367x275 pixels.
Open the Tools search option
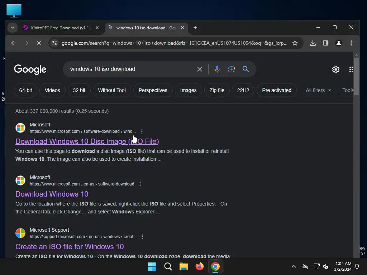(x=348, y=90)
